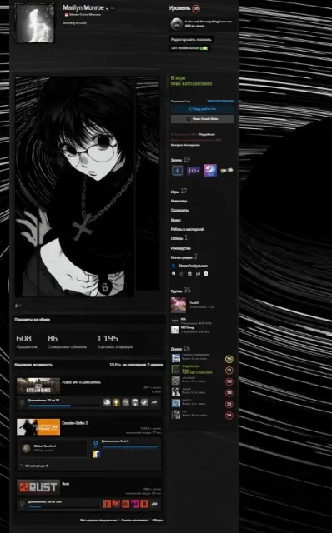The image size is (332, 533).
Task: Open Скриншоты (screenshots) link
Action: tap(179, 210)
